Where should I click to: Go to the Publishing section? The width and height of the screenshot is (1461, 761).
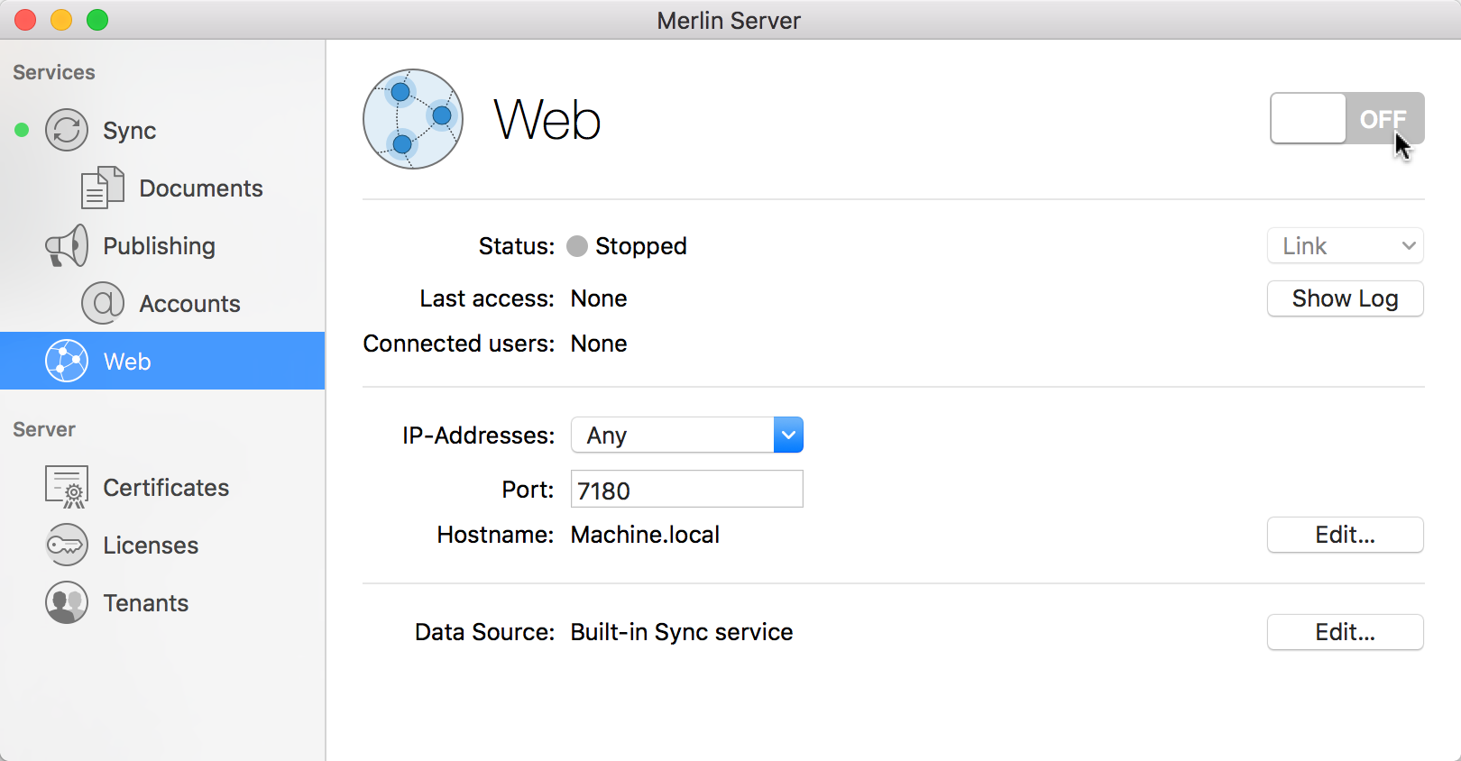tap(162, 245)
